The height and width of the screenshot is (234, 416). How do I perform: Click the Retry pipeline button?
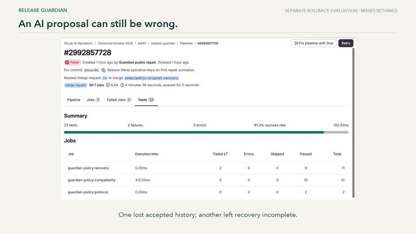345,43
